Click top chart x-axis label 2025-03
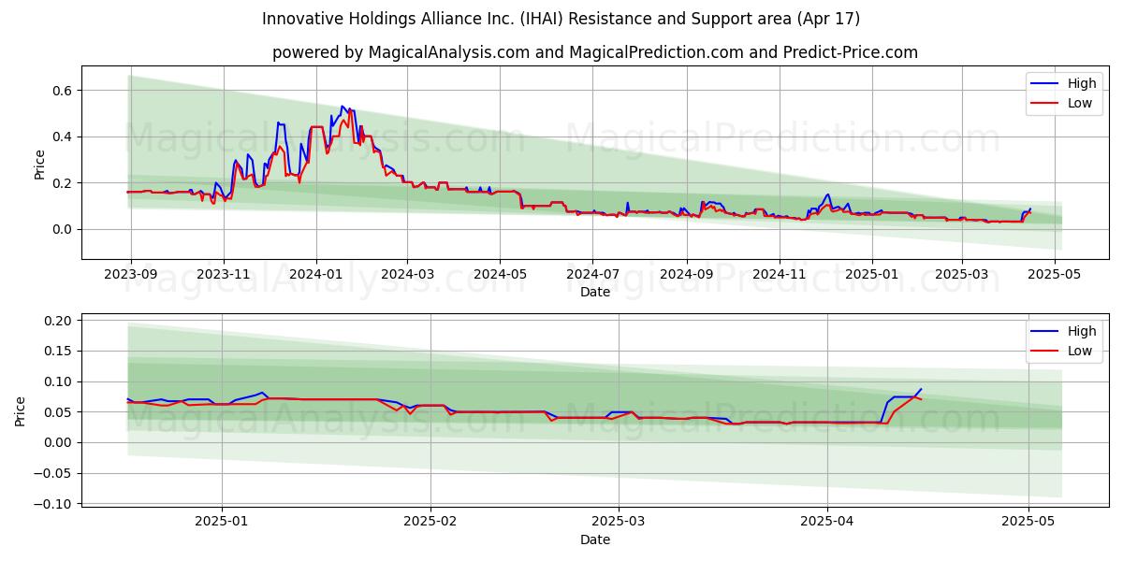 (x=961, y=274)
